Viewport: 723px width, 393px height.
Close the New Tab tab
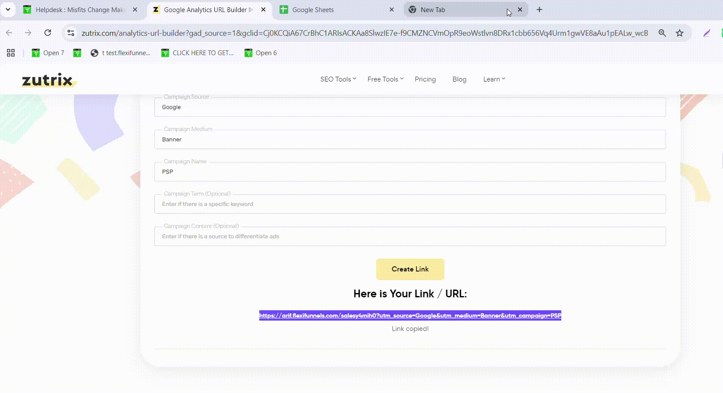(520, 9)
